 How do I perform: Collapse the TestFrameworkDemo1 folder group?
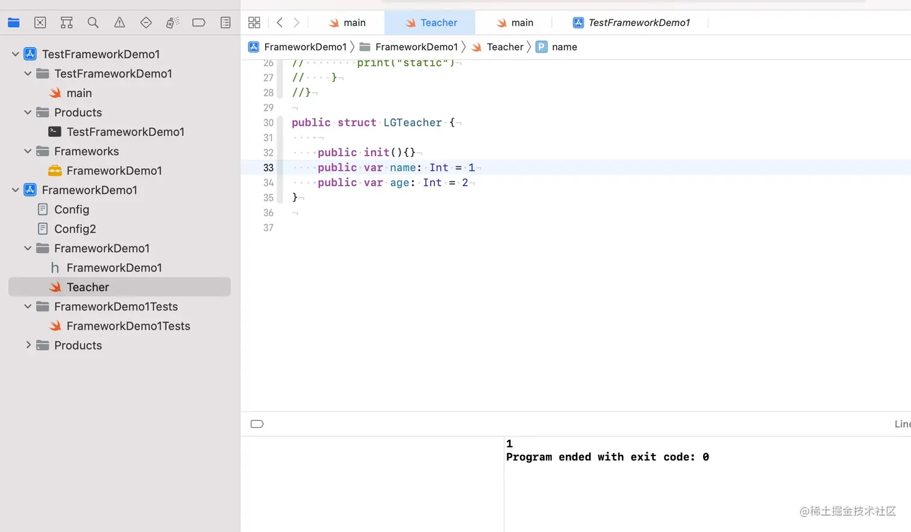coord(28,74)
